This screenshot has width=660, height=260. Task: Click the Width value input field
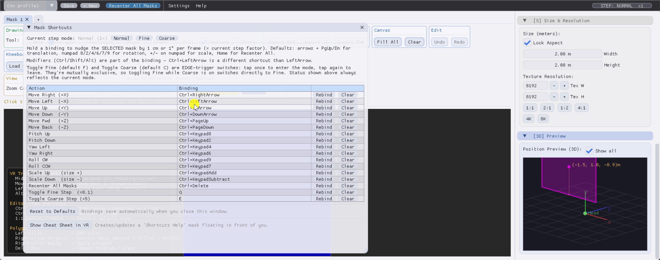(562, 54)
